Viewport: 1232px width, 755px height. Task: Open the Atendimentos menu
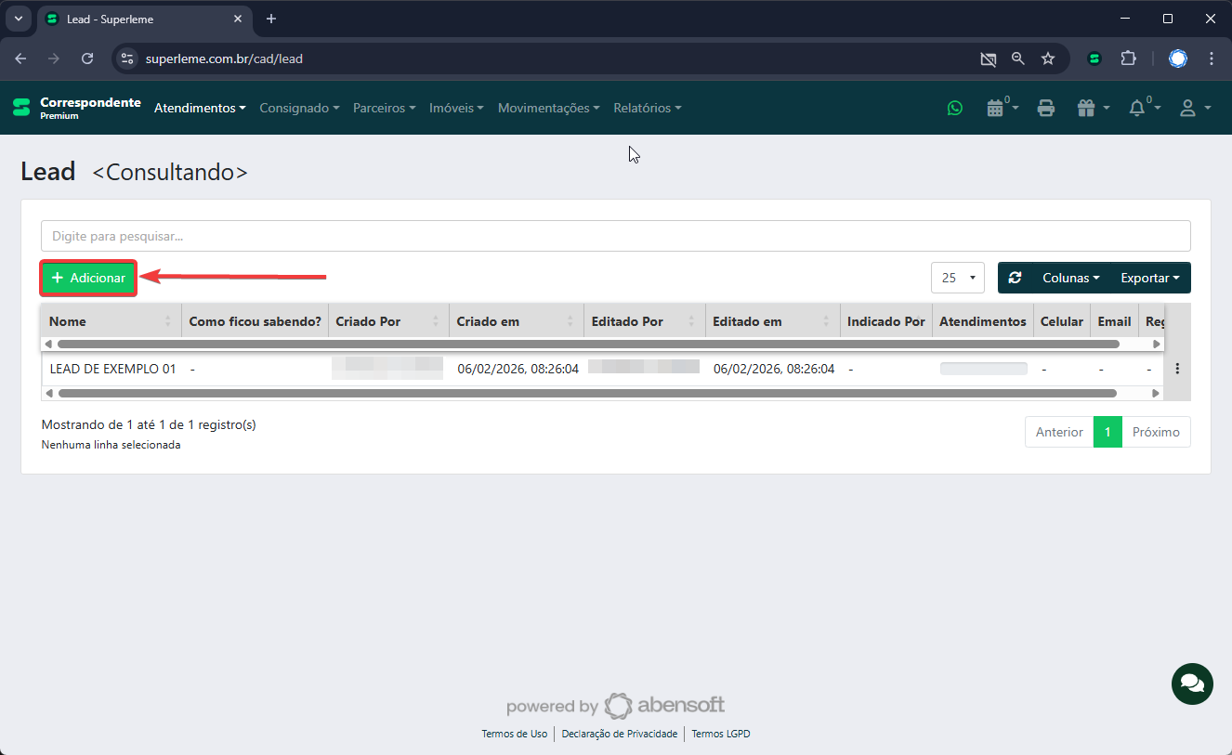200,108
